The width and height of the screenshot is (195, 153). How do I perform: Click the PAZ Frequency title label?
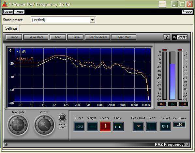(x=169, y=144)
